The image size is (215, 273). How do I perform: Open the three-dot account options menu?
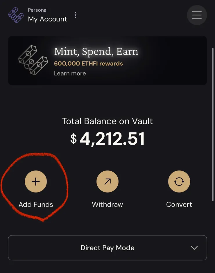point(76,15)
